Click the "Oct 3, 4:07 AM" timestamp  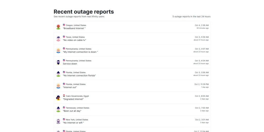tap(202, 49)
